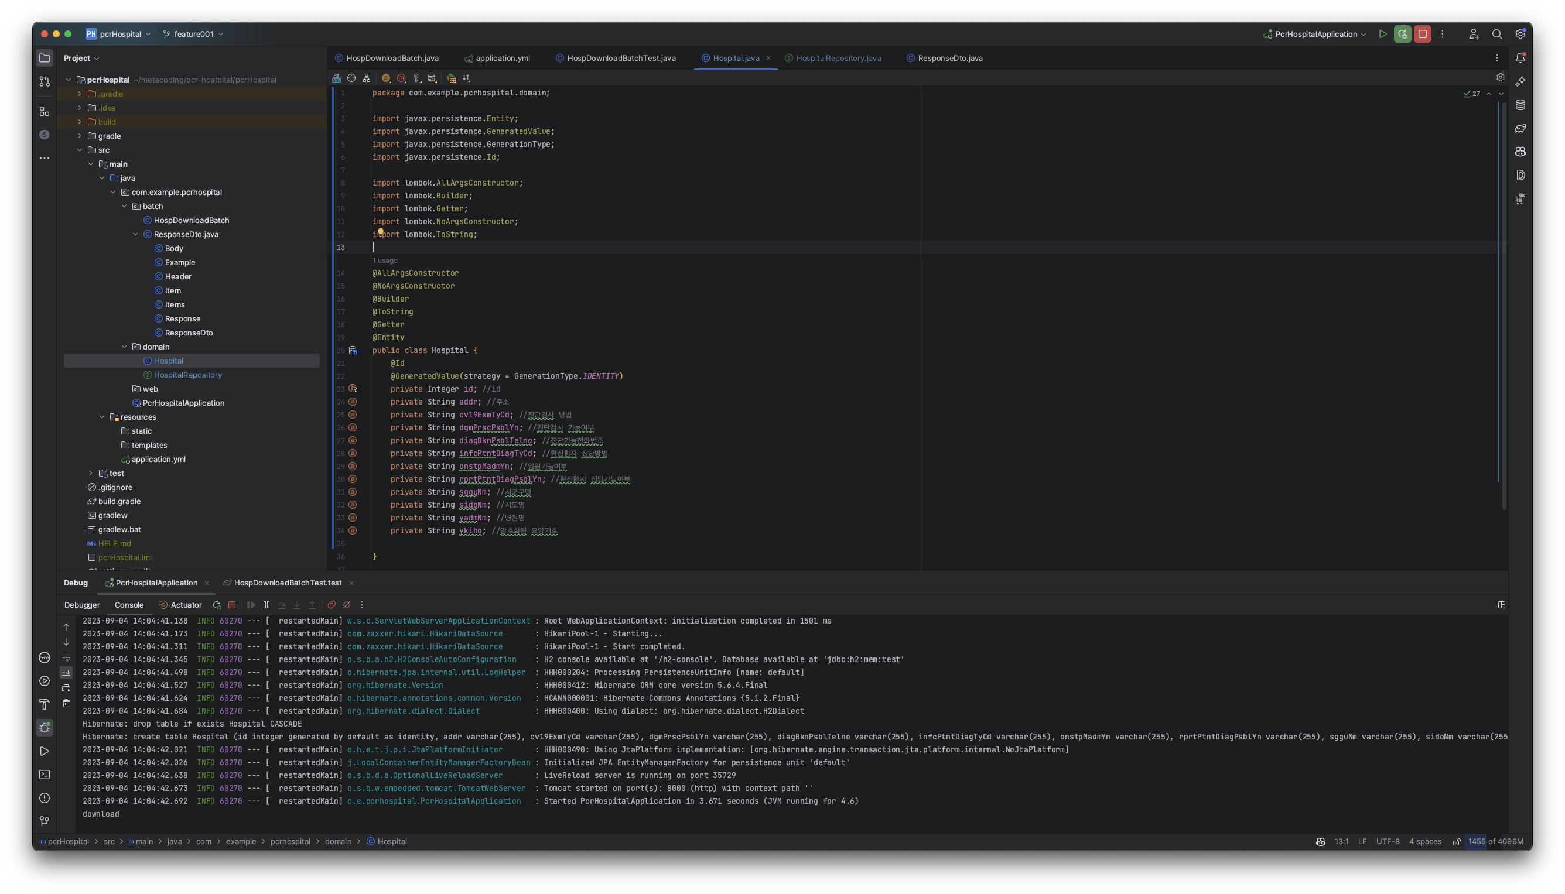Toggle Mute Breakpoints in debug toolbar
This screenshot has width=1565, height=894.
[x=346, y=605]
